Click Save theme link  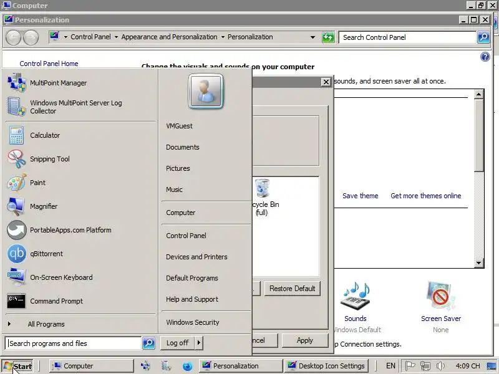[361, 196]
